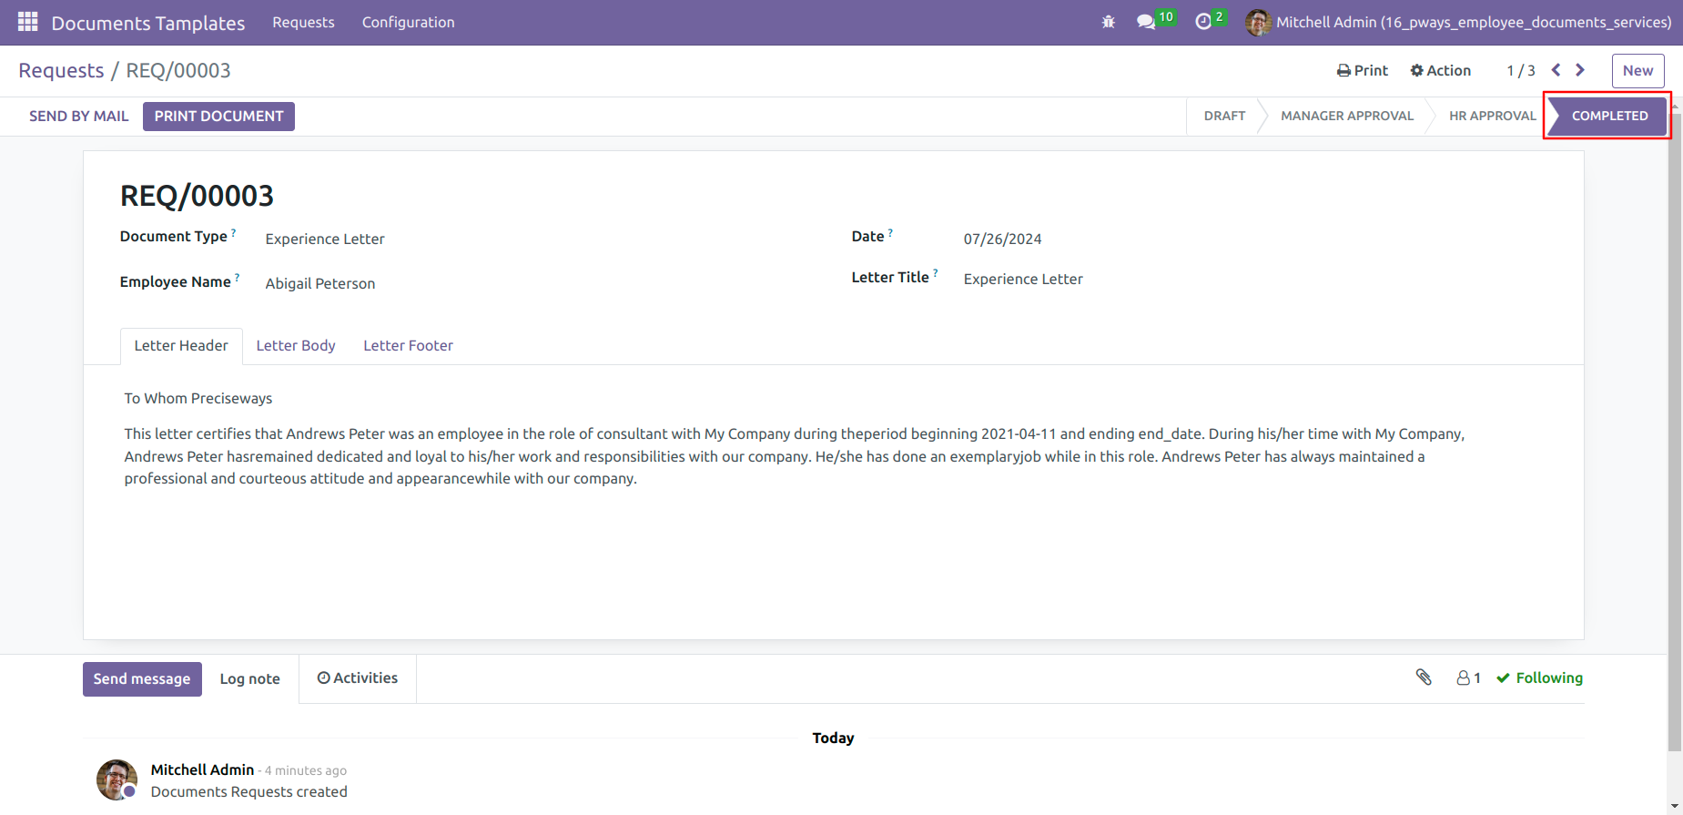Open Mitchell Admin user menu
The height and width of the screenshot is (815, 1683).
1458,22
